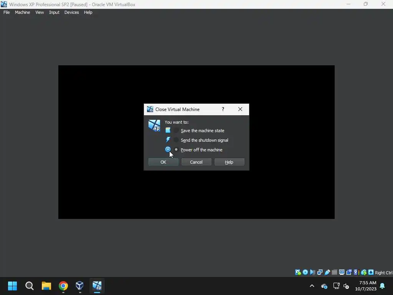Open the clock showing 7:55 AM

(365, 286)
